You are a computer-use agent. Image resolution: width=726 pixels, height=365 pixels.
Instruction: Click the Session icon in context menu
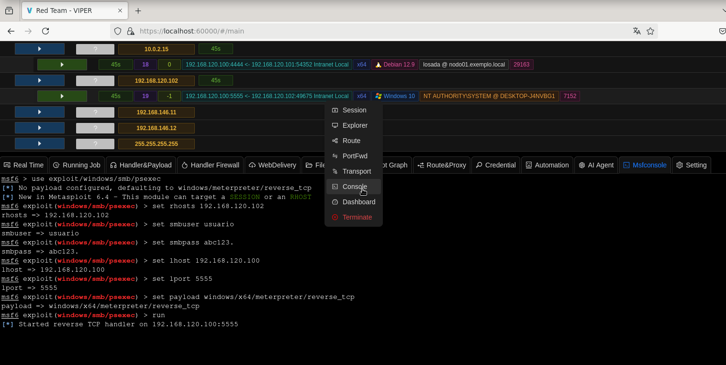[335, 110]
